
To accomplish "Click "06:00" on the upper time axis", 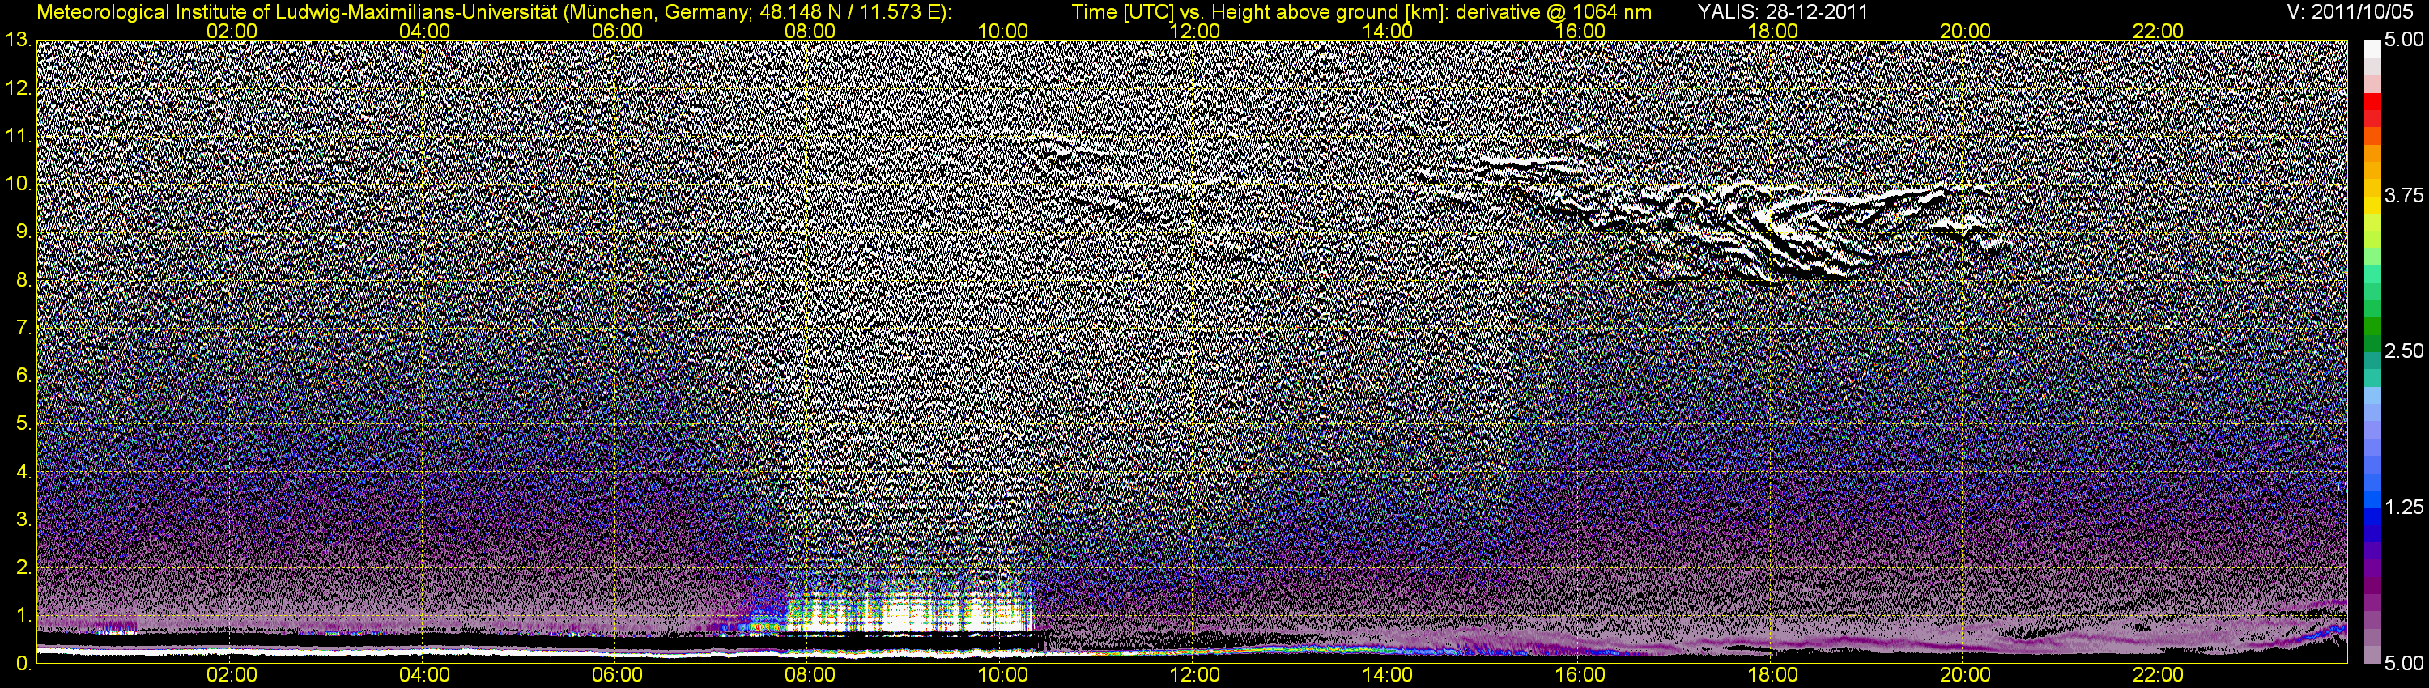I will click(x=618, y=31).
